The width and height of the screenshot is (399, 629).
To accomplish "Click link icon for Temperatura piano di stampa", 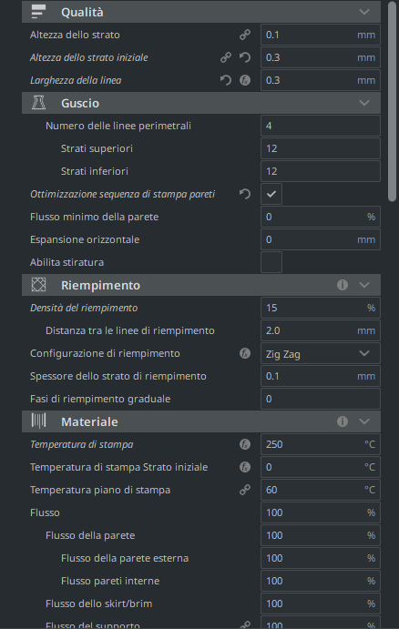I will pos(245,490).
